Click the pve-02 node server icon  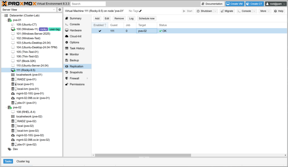10,107
